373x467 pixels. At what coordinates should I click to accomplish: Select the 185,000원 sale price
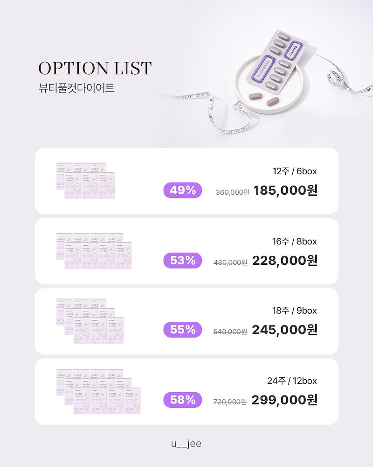tap(285, 191)
